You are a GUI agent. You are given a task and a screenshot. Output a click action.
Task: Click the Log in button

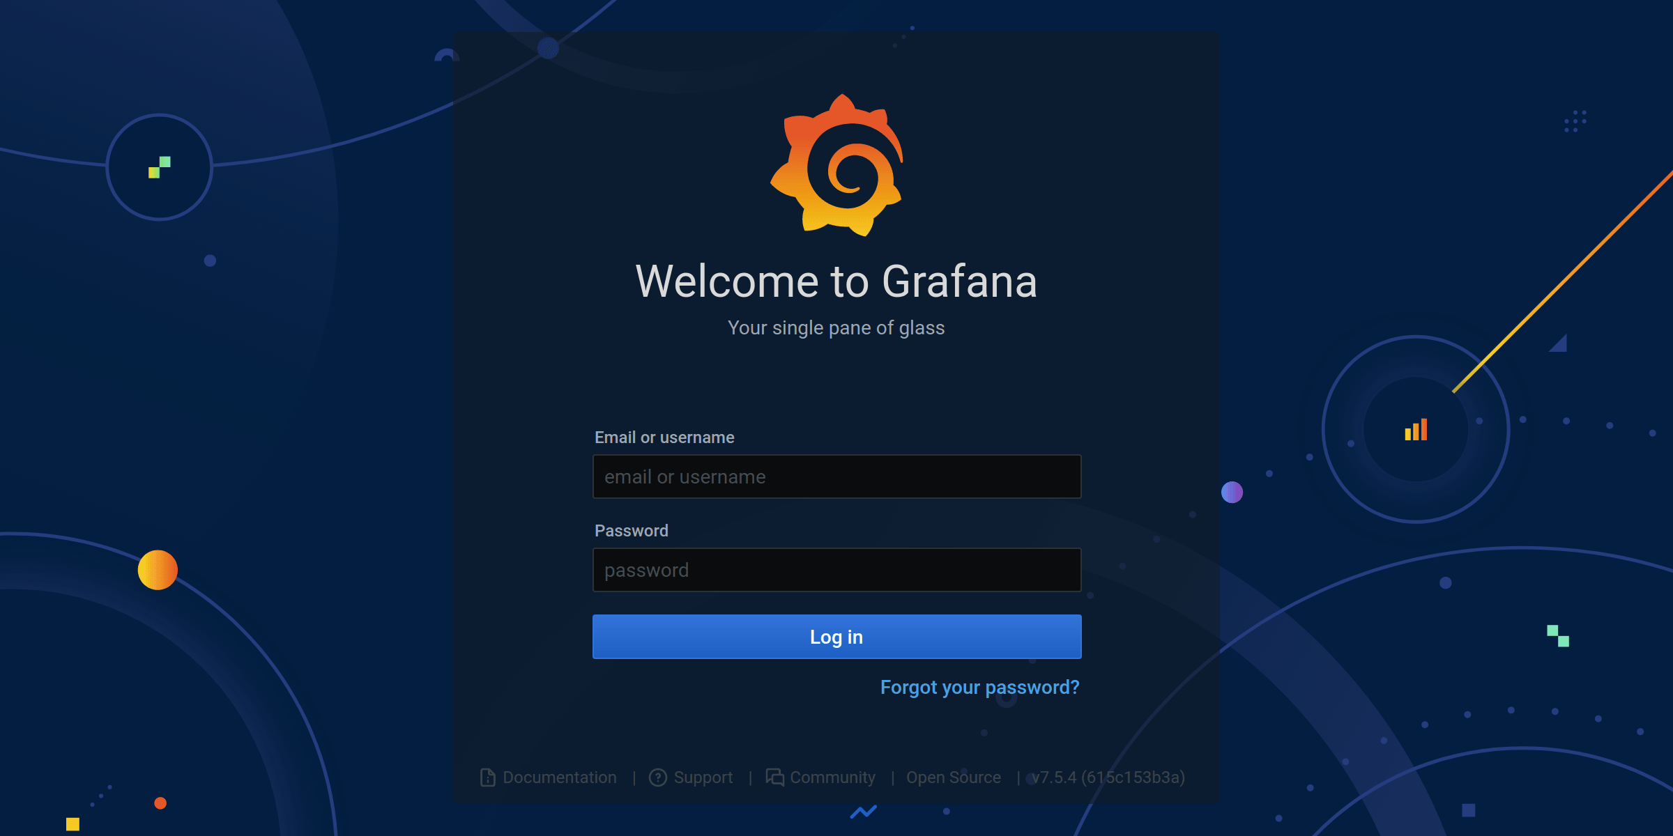coord(837,637)
